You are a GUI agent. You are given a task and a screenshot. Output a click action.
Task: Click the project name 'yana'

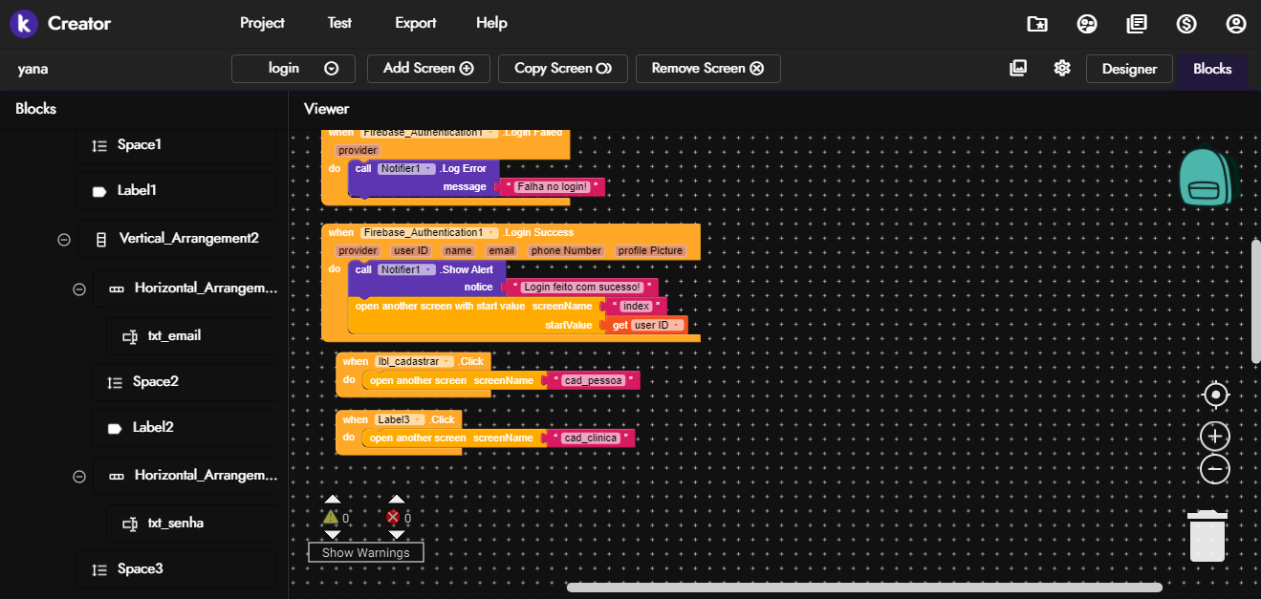33,69
